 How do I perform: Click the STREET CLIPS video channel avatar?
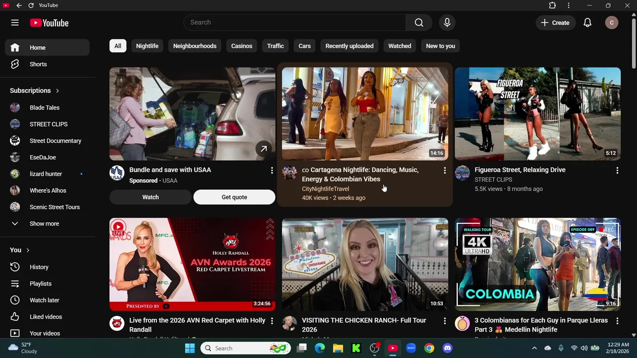pos(462,173)
